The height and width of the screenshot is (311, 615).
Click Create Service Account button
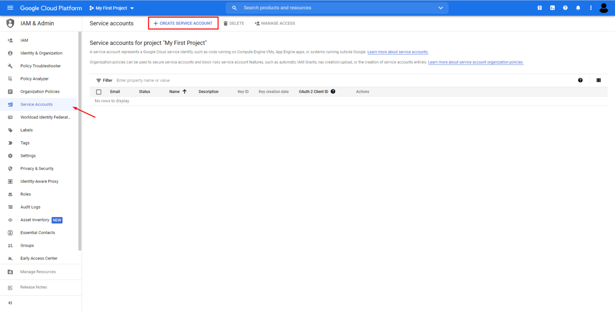183,23
